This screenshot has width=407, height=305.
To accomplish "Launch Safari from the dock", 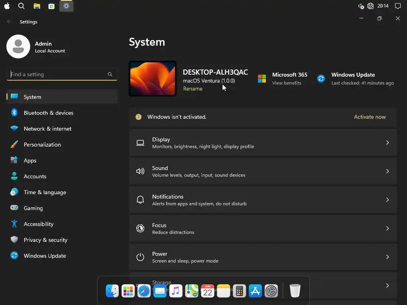I will pos(144,291).
